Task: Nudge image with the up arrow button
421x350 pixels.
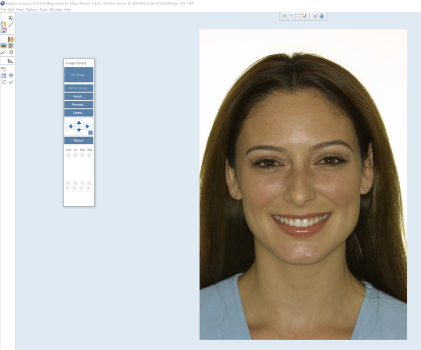Action: pos(79,123)
